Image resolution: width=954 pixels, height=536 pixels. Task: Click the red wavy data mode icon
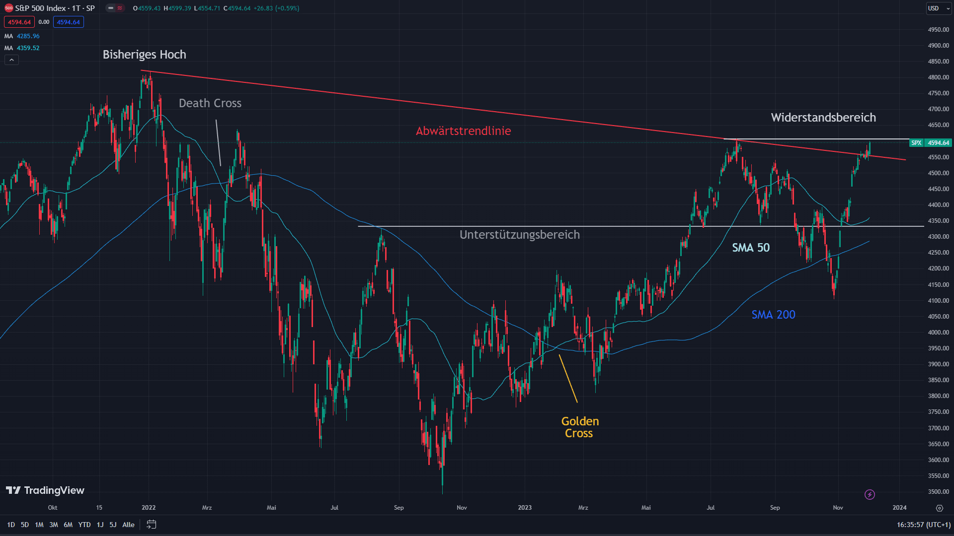click(x=120, y=8)
